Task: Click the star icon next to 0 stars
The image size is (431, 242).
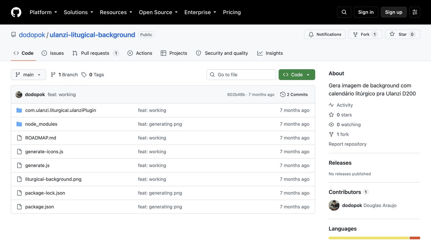Action: pos(331,115)
